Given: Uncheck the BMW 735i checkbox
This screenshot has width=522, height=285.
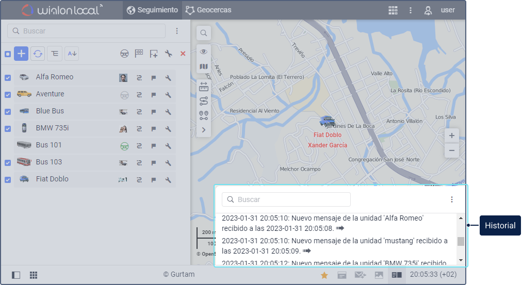Looking at the screenshot, I should pyautogui.click(x=8, y=129).
